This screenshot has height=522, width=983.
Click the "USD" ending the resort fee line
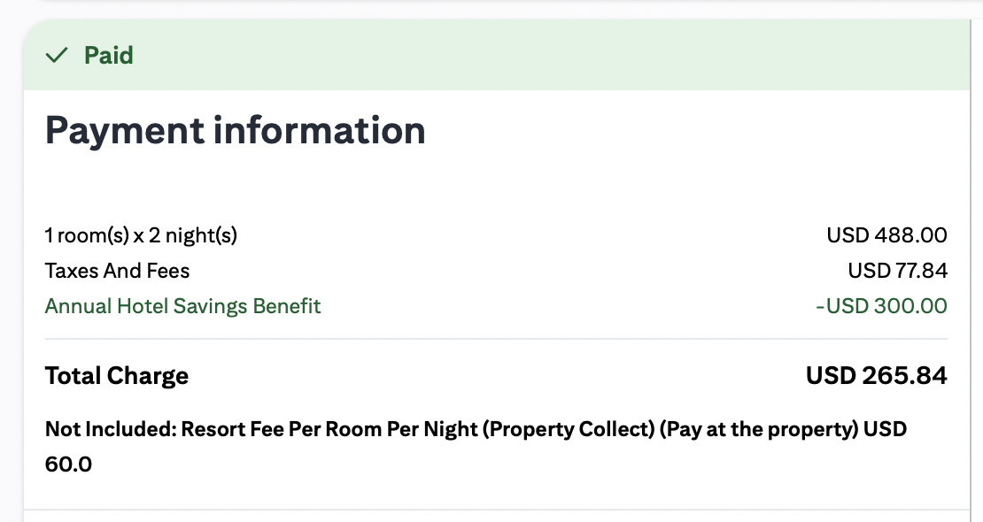[886, 430]
